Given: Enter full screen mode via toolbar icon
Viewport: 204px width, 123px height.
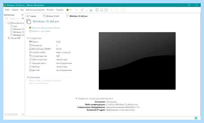Looking at the screenshot, I should click(x=106, y=10).
